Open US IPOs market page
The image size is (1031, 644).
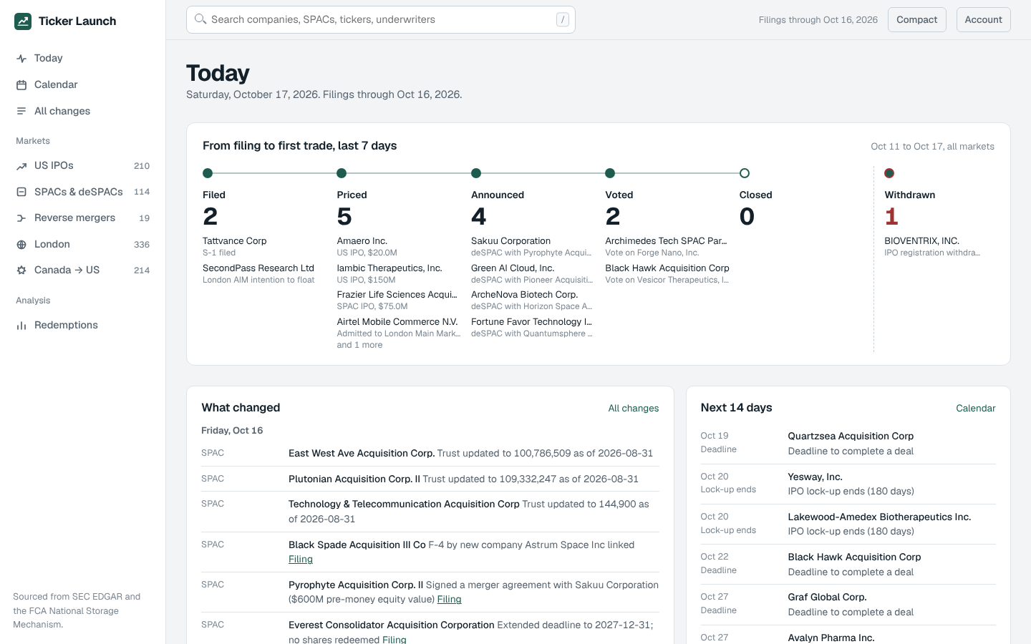(83, 166)
